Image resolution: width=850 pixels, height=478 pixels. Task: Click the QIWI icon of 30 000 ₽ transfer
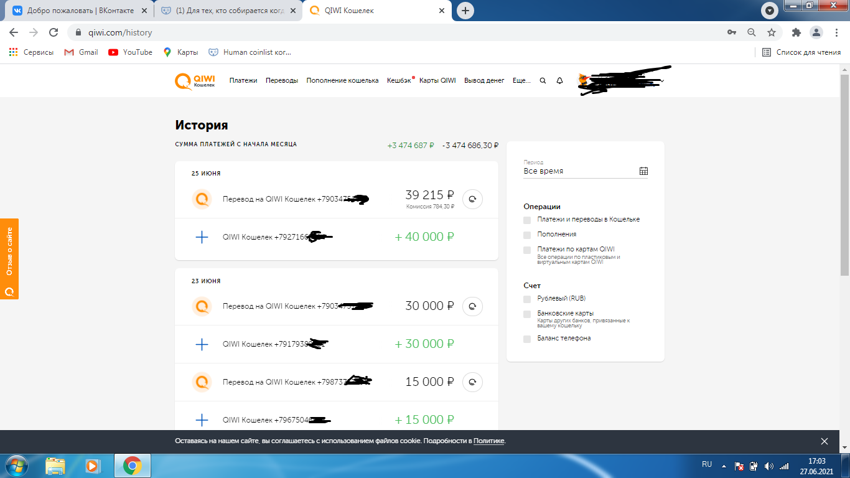coord(202,306)
